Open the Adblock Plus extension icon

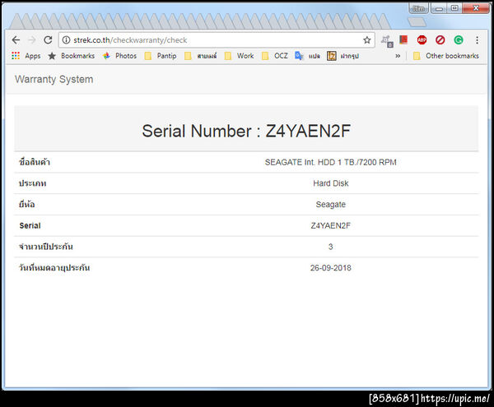422,40
